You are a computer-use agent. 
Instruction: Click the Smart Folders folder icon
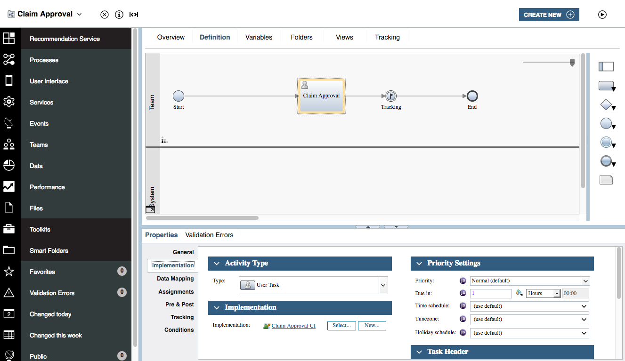pyautogui.click(x=9, y=250)
